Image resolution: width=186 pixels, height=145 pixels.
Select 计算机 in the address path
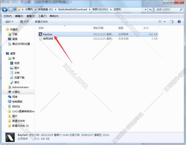click(29, 9)
